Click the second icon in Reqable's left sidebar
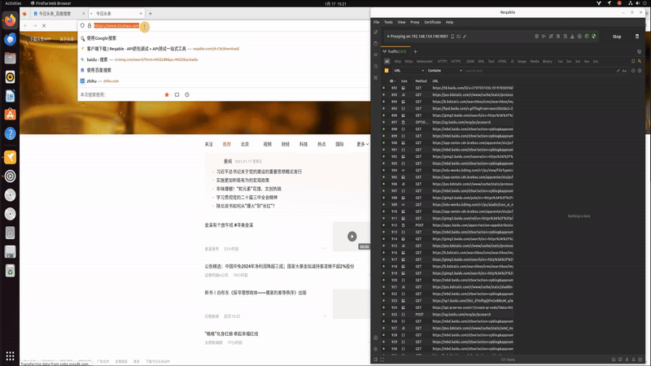The width and height of the screenshot is (651, 366). coord(376,44)
